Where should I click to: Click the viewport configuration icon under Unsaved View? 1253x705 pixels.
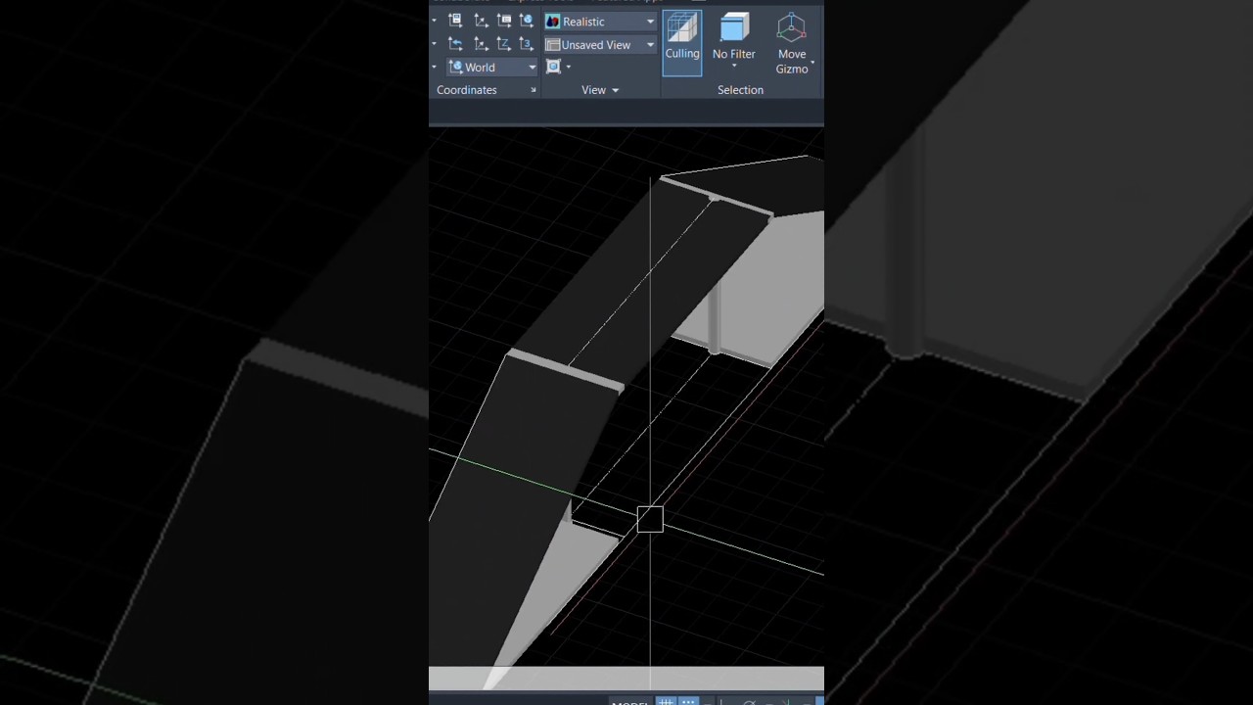[553, 67]
